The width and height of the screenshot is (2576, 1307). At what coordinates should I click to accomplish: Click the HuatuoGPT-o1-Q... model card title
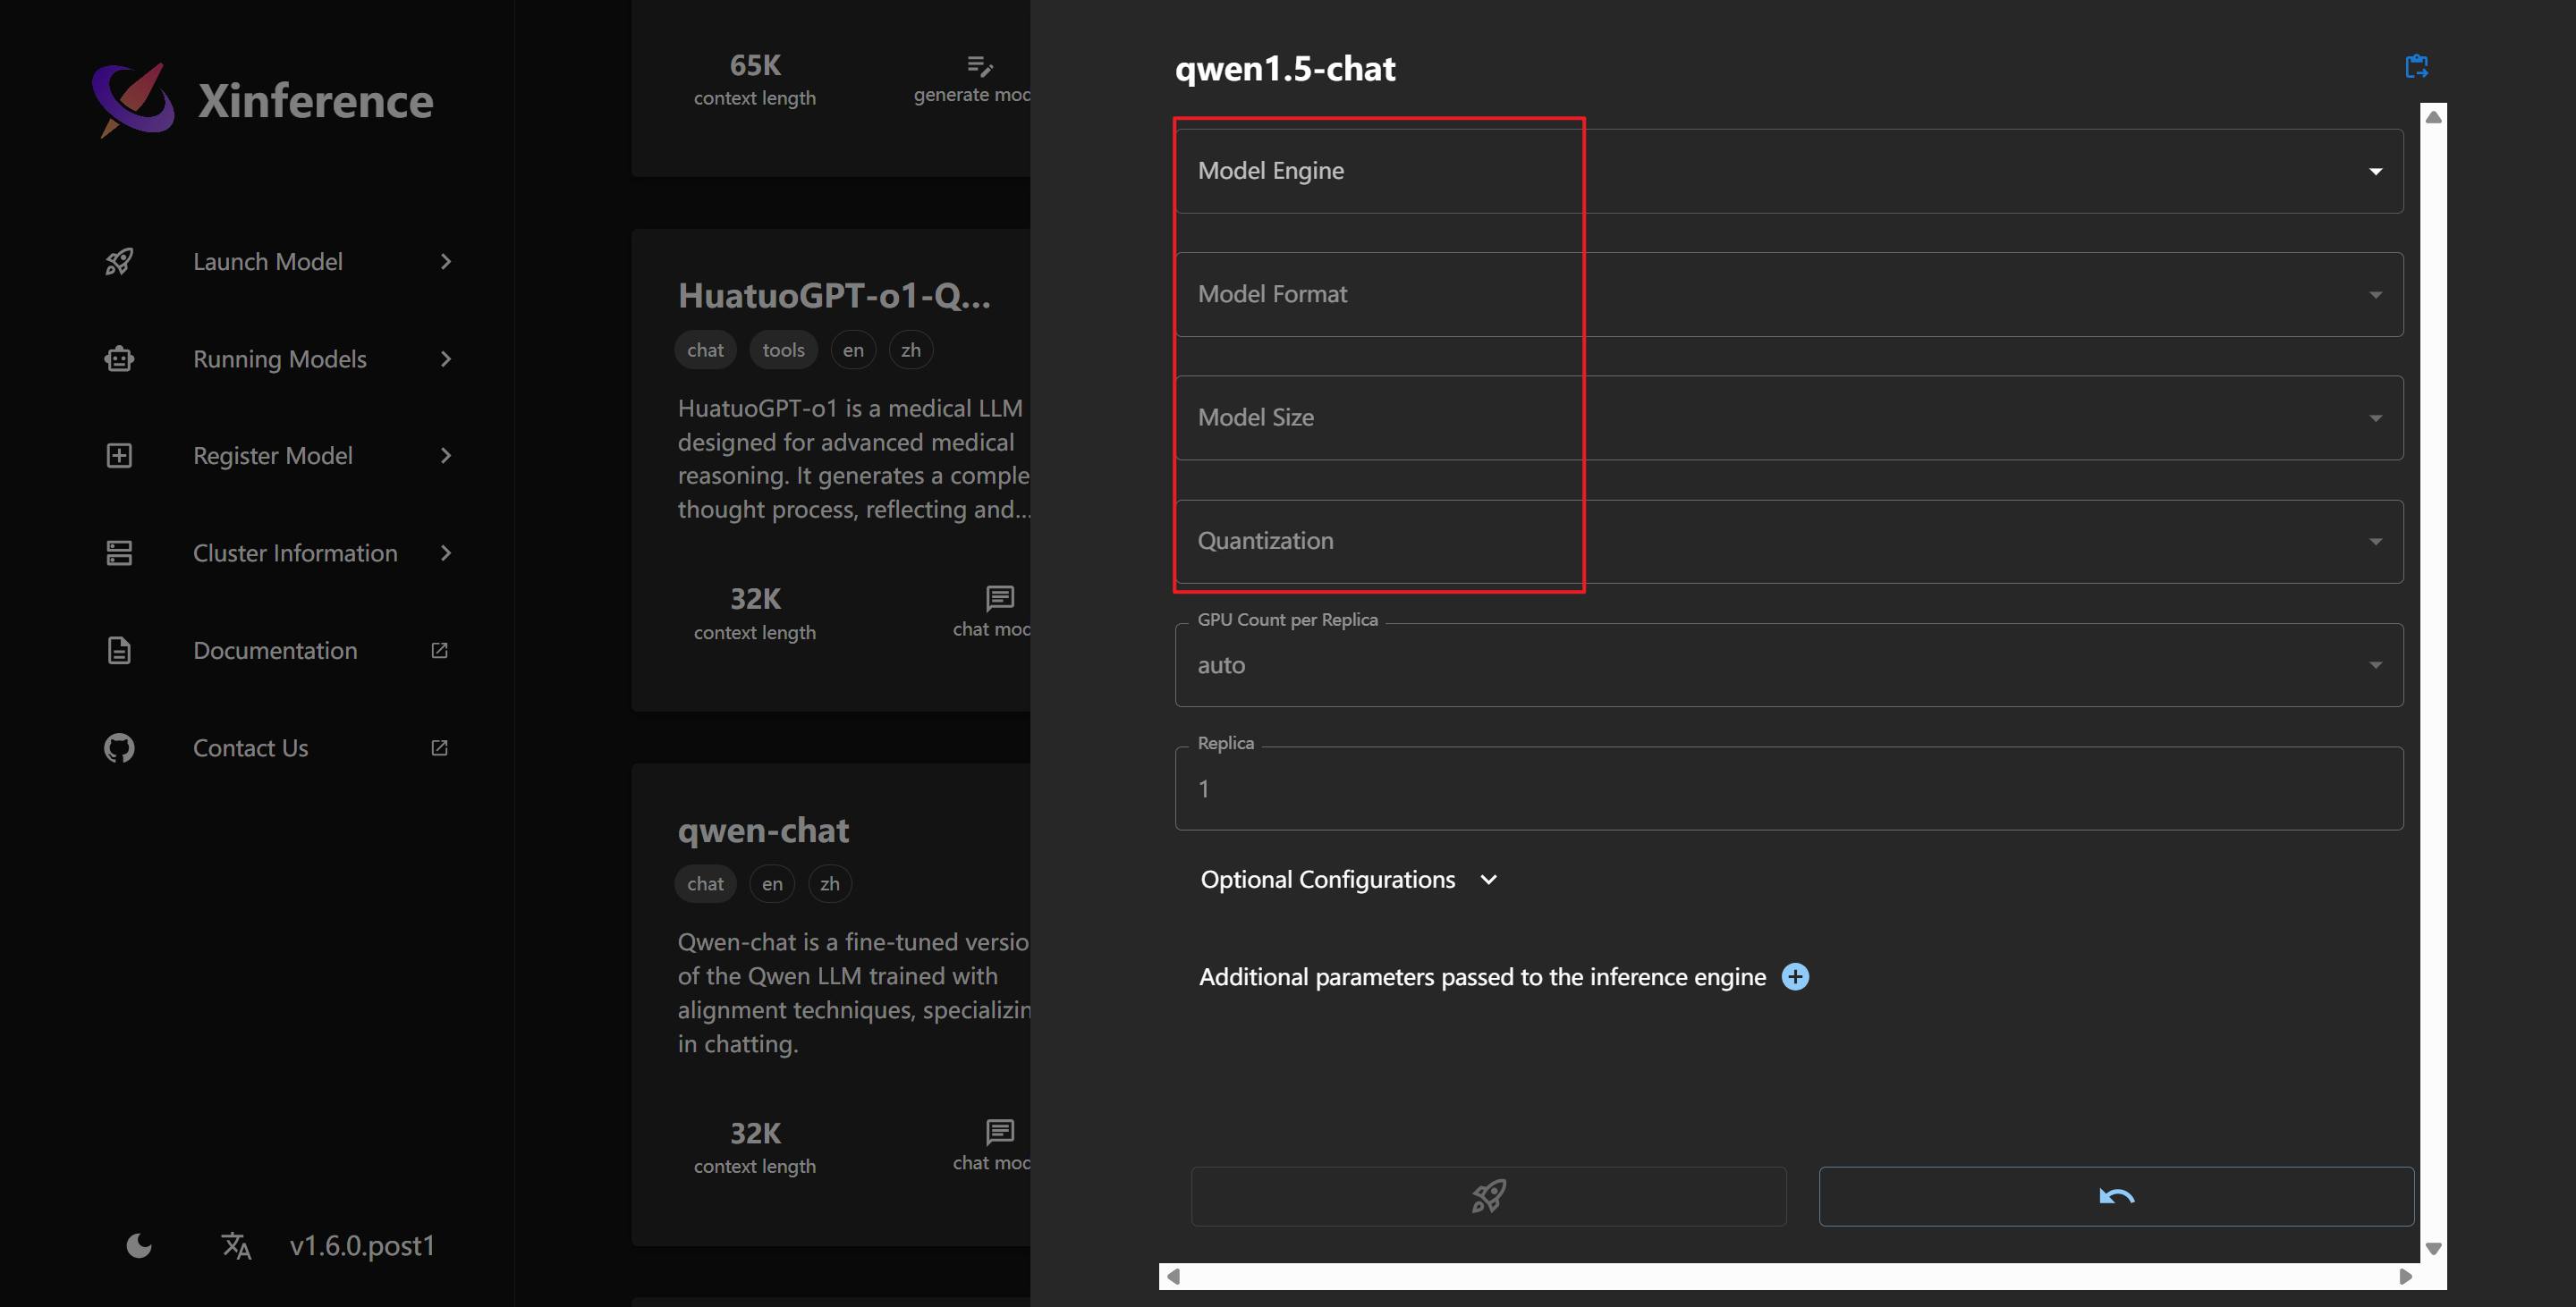pos(834,296)
